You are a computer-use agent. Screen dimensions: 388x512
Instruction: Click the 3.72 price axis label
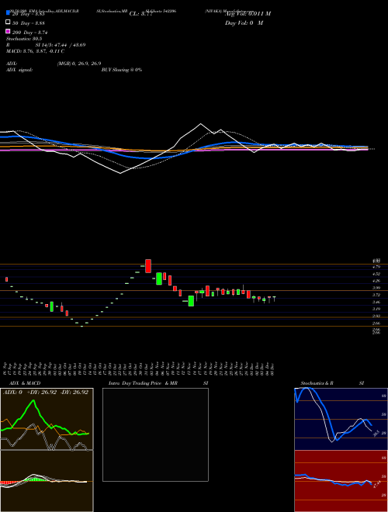click(x=376, y=295)
